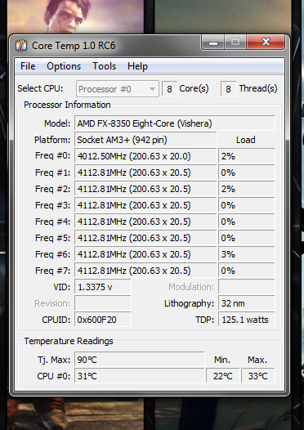Click the Lithography field showing 32 nm
The width and height of the screenshot is (304, 430).
247,303
